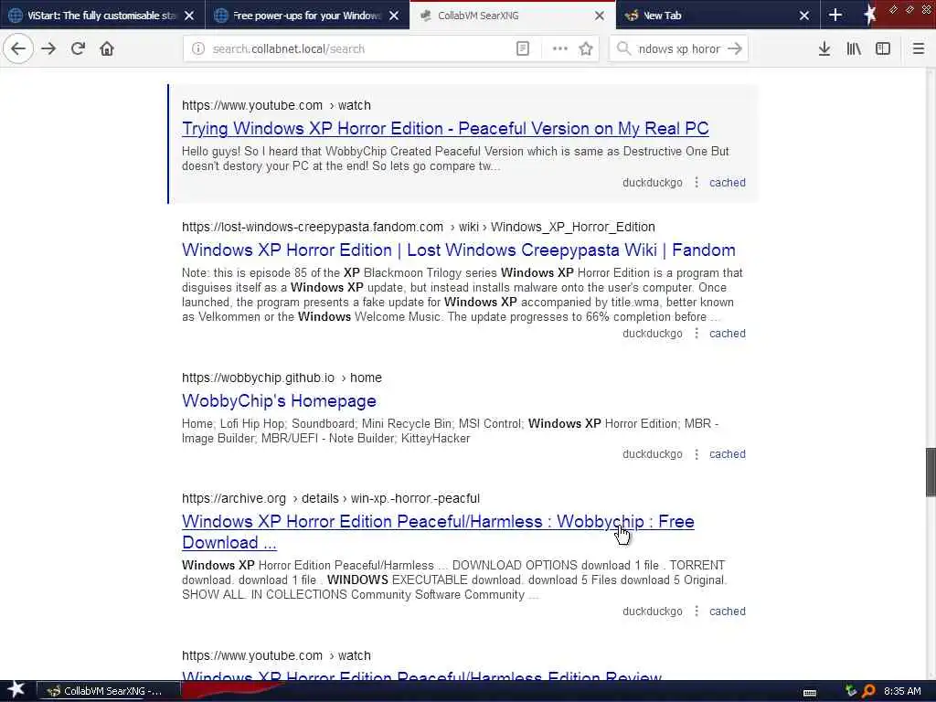Viewport: 936px width, 702px height.
Task: Click the green tray icon beside magnifier
Action: coord(851,691)
